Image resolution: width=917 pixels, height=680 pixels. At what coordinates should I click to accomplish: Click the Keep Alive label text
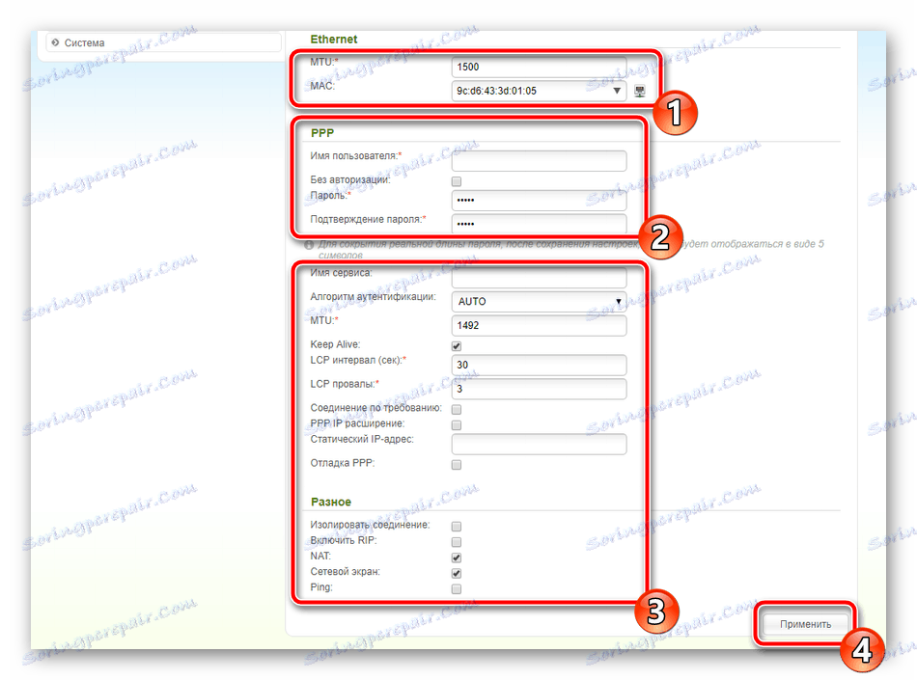(335, 344)
